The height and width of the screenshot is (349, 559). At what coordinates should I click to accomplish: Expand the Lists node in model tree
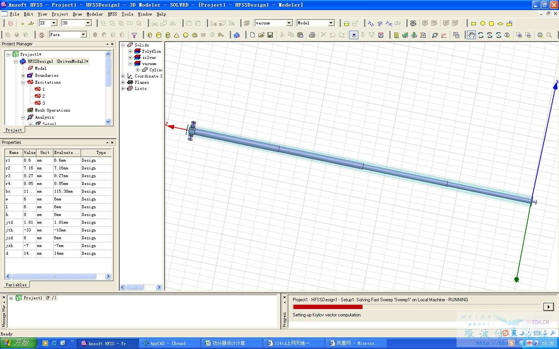click(123, 88)
